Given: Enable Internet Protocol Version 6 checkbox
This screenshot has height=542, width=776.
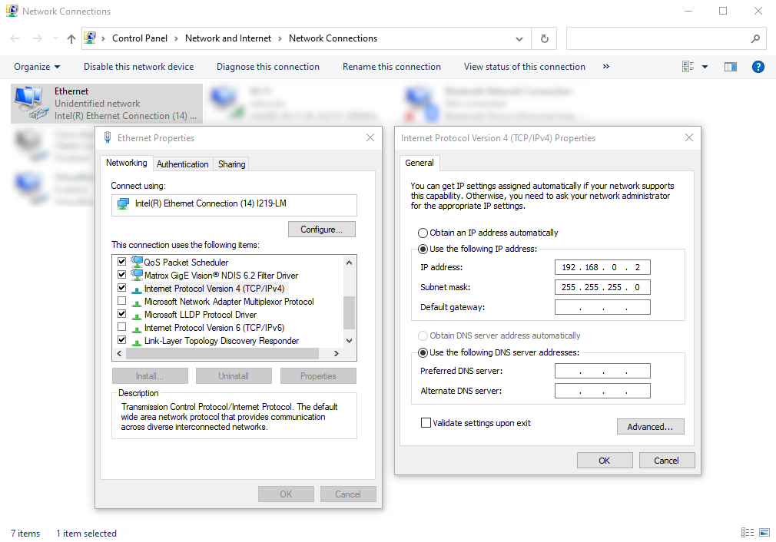Looking at the screenshot, I should pyautogui.click(x=121, y=328).
